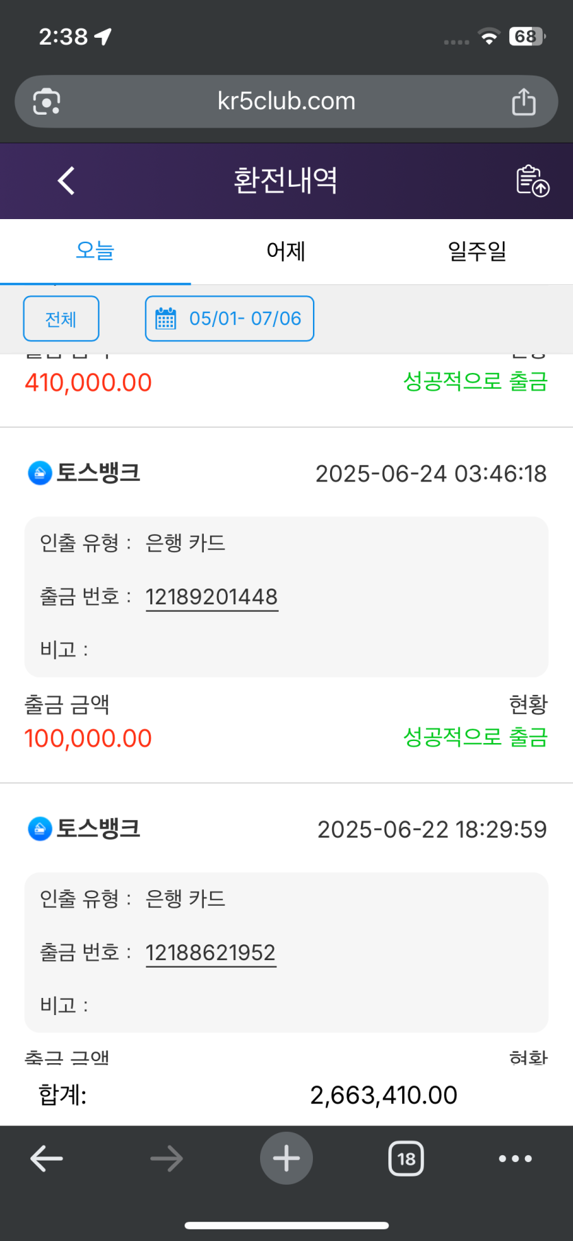Tap the browser share icon

coord(524,102)
